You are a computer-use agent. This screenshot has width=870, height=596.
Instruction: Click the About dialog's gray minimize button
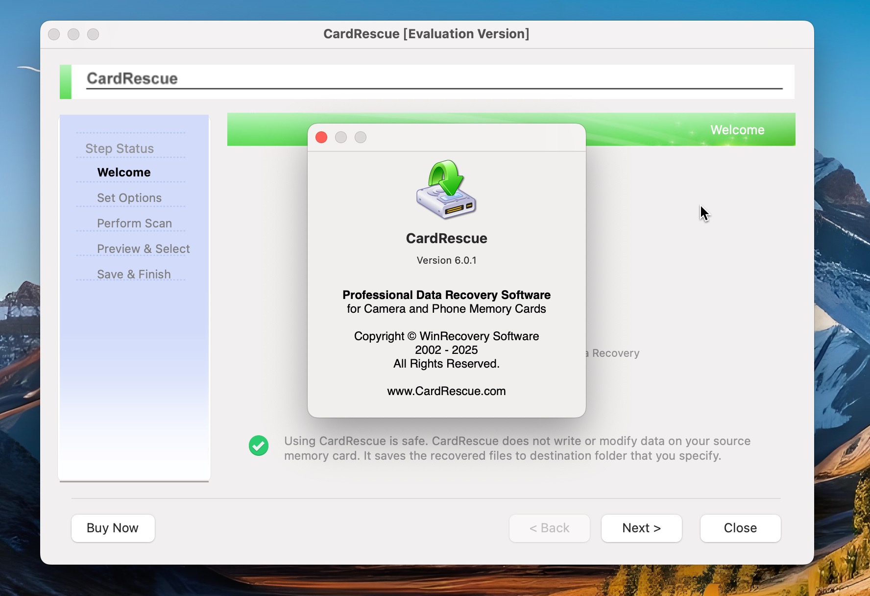(341, 137)
